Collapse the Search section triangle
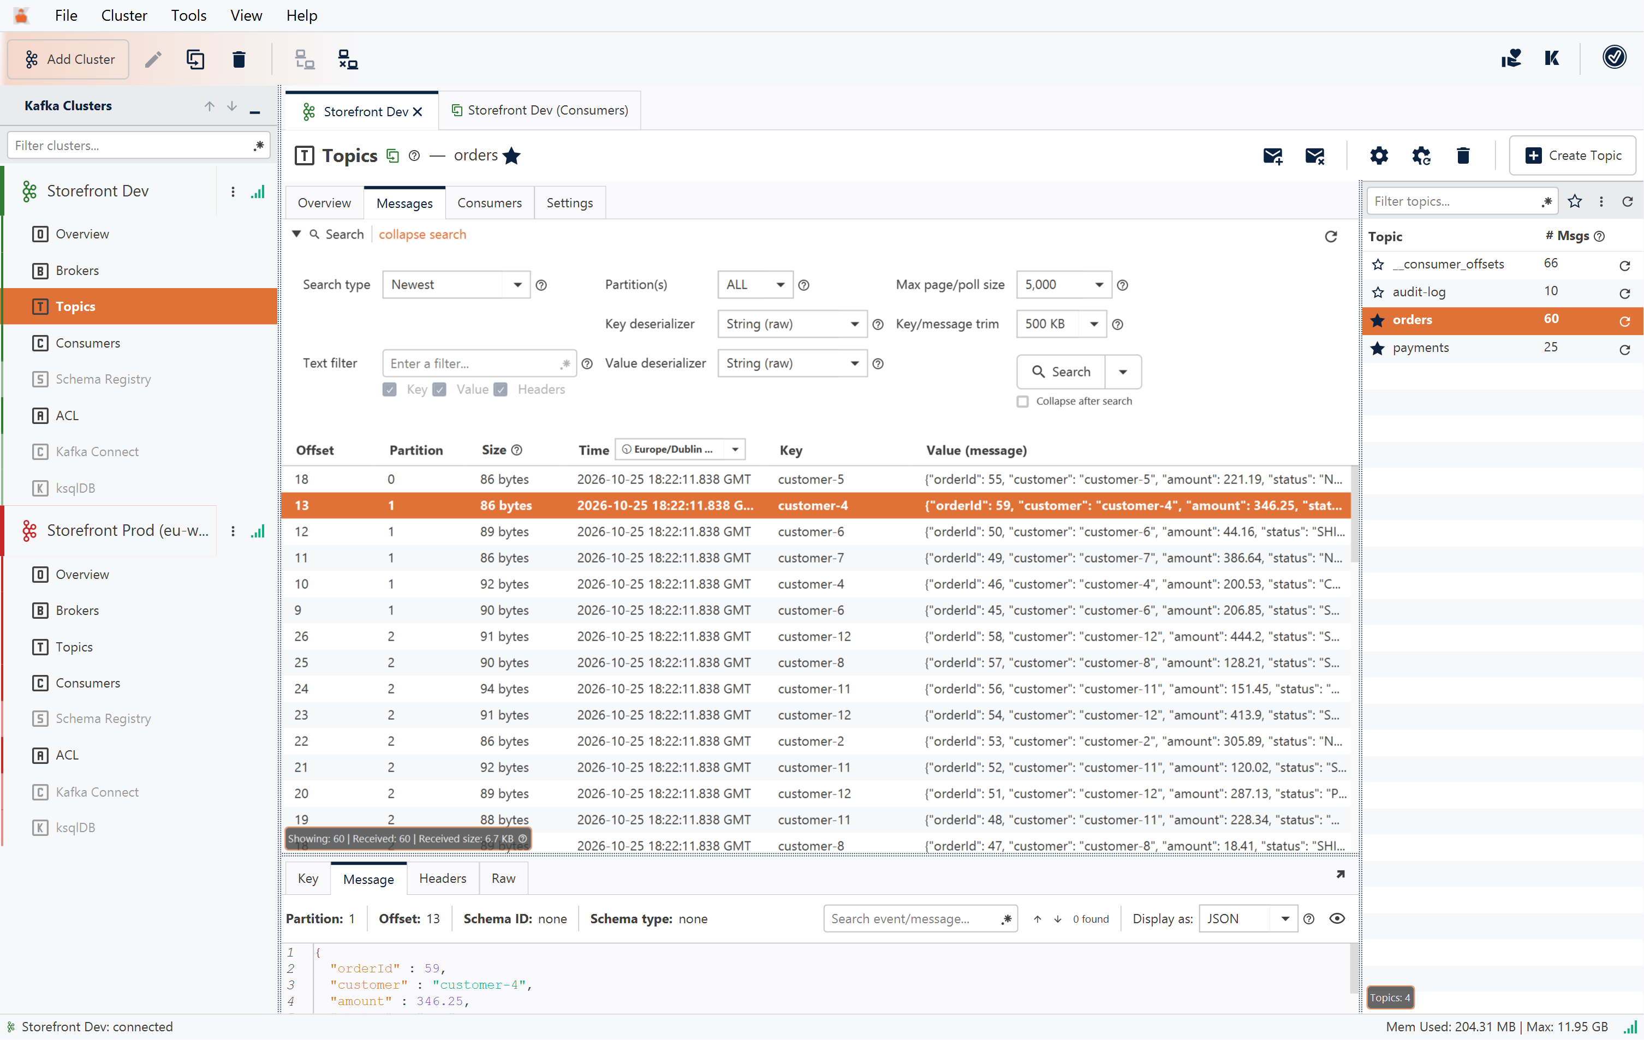The image size is (1644, 1040). 296,234
